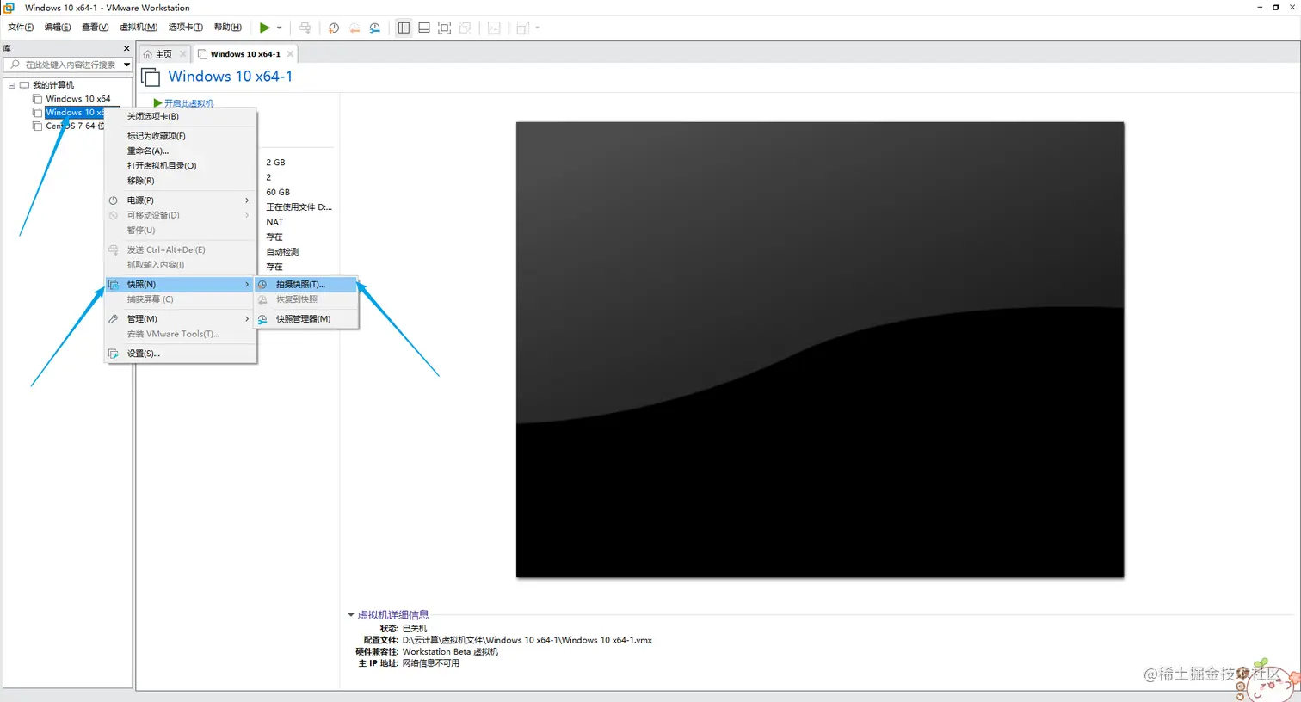Click the 2 GB memory value
This screenshot has width=1301, height=702.
[x=275, y=163]
